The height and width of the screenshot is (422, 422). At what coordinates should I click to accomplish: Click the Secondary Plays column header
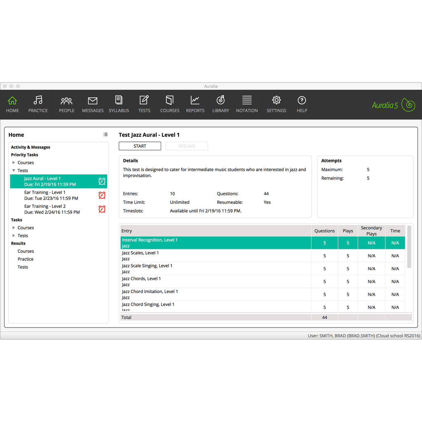click(x=371, y=231)
